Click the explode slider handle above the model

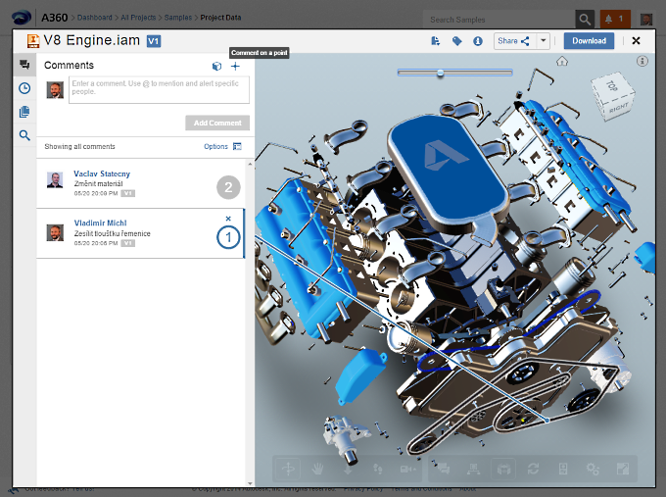[441, 74]
